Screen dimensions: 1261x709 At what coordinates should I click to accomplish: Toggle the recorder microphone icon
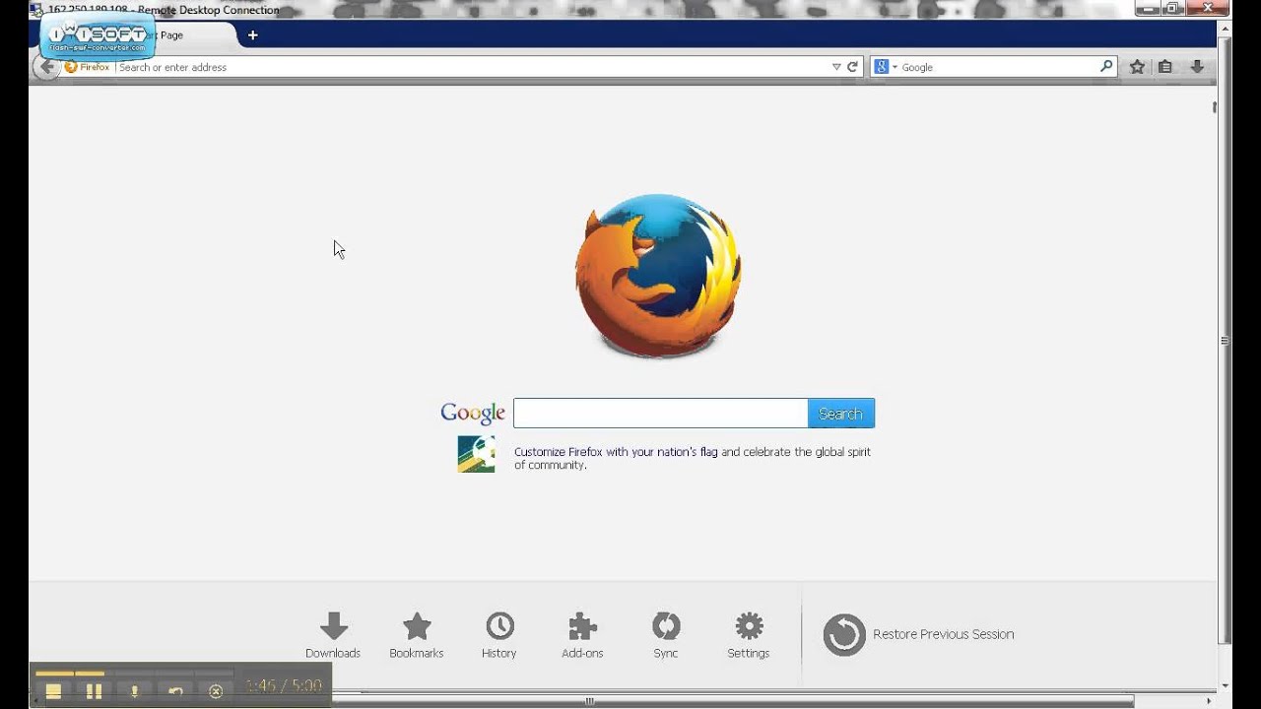point(135,691)
